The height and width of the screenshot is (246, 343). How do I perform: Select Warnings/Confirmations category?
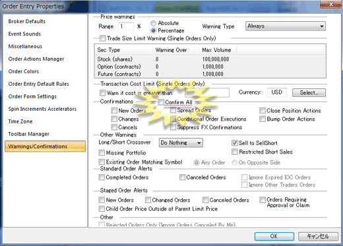point(45,146)
